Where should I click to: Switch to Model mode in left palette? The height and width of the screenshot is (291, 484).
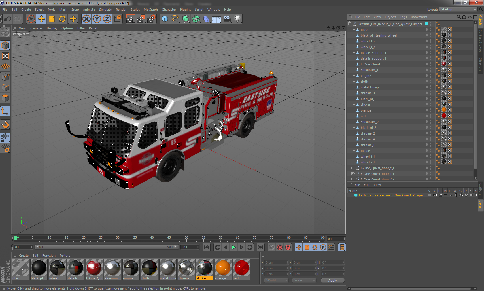tap(5, 46)
